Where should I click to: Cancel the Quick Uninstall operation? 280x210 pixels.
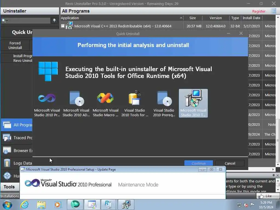coord(230,163)
